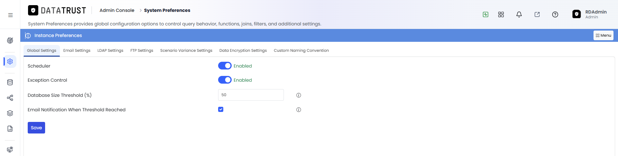Switch to Custom Naming Convention tab
618x156 pixels.
(x=301, y=50)
